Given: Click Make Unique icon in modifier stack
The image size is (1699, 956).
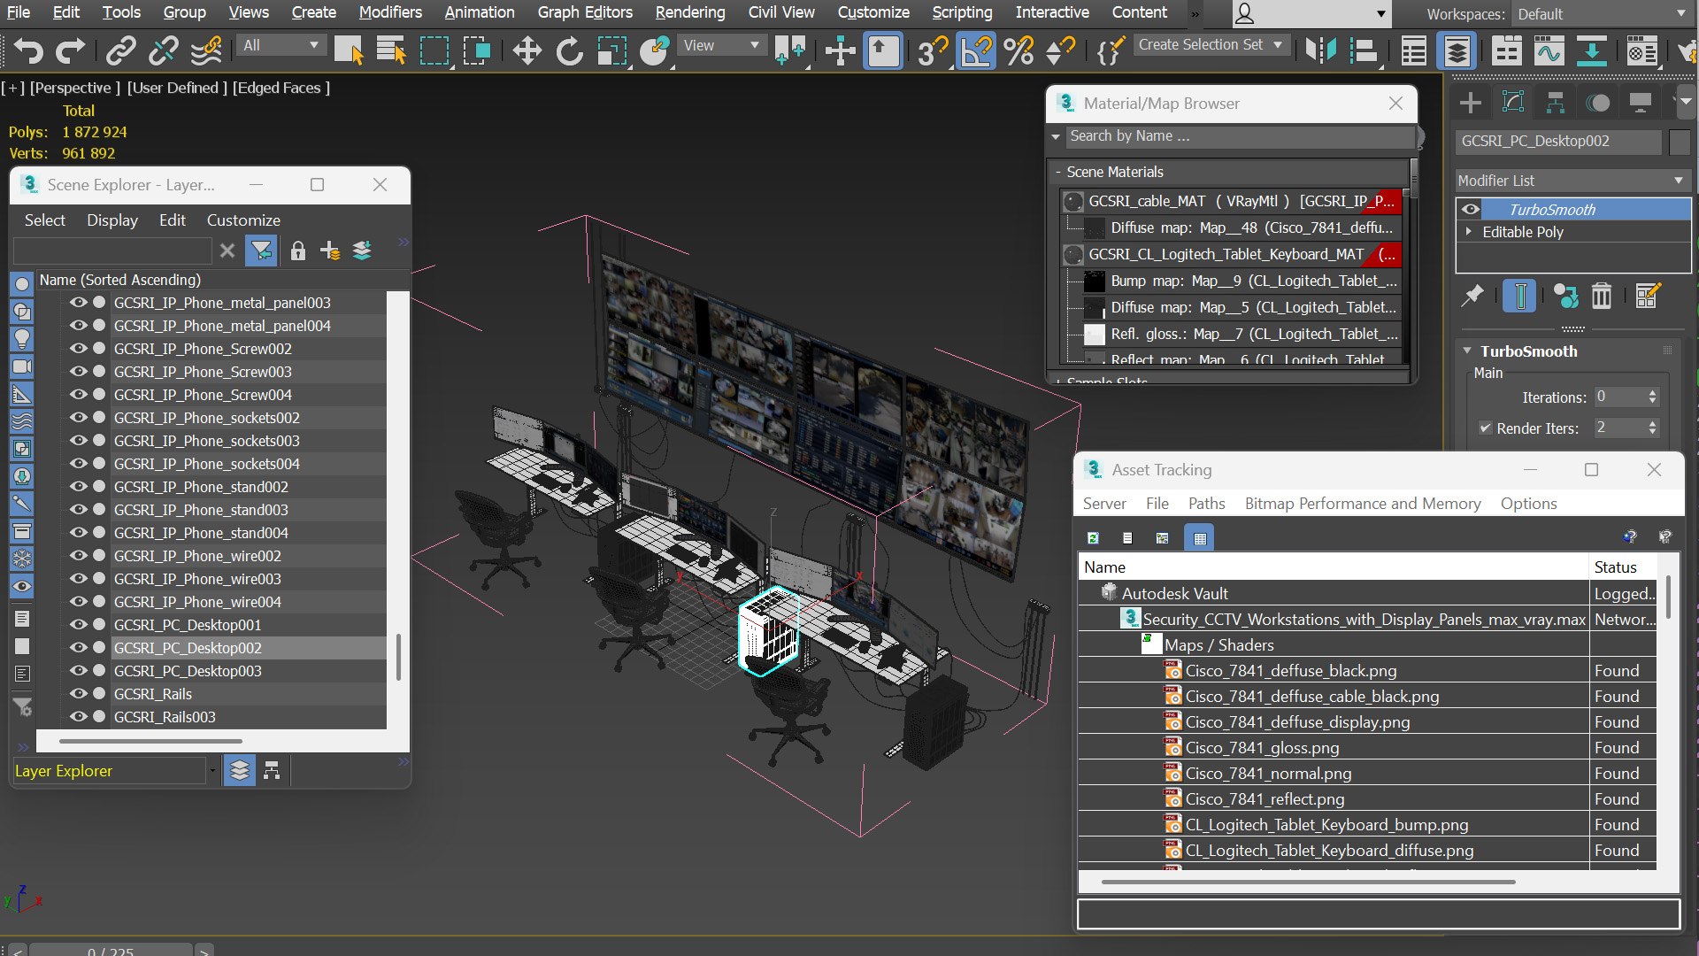Looking at the screenshot, I should click(x=1565, y=296).
